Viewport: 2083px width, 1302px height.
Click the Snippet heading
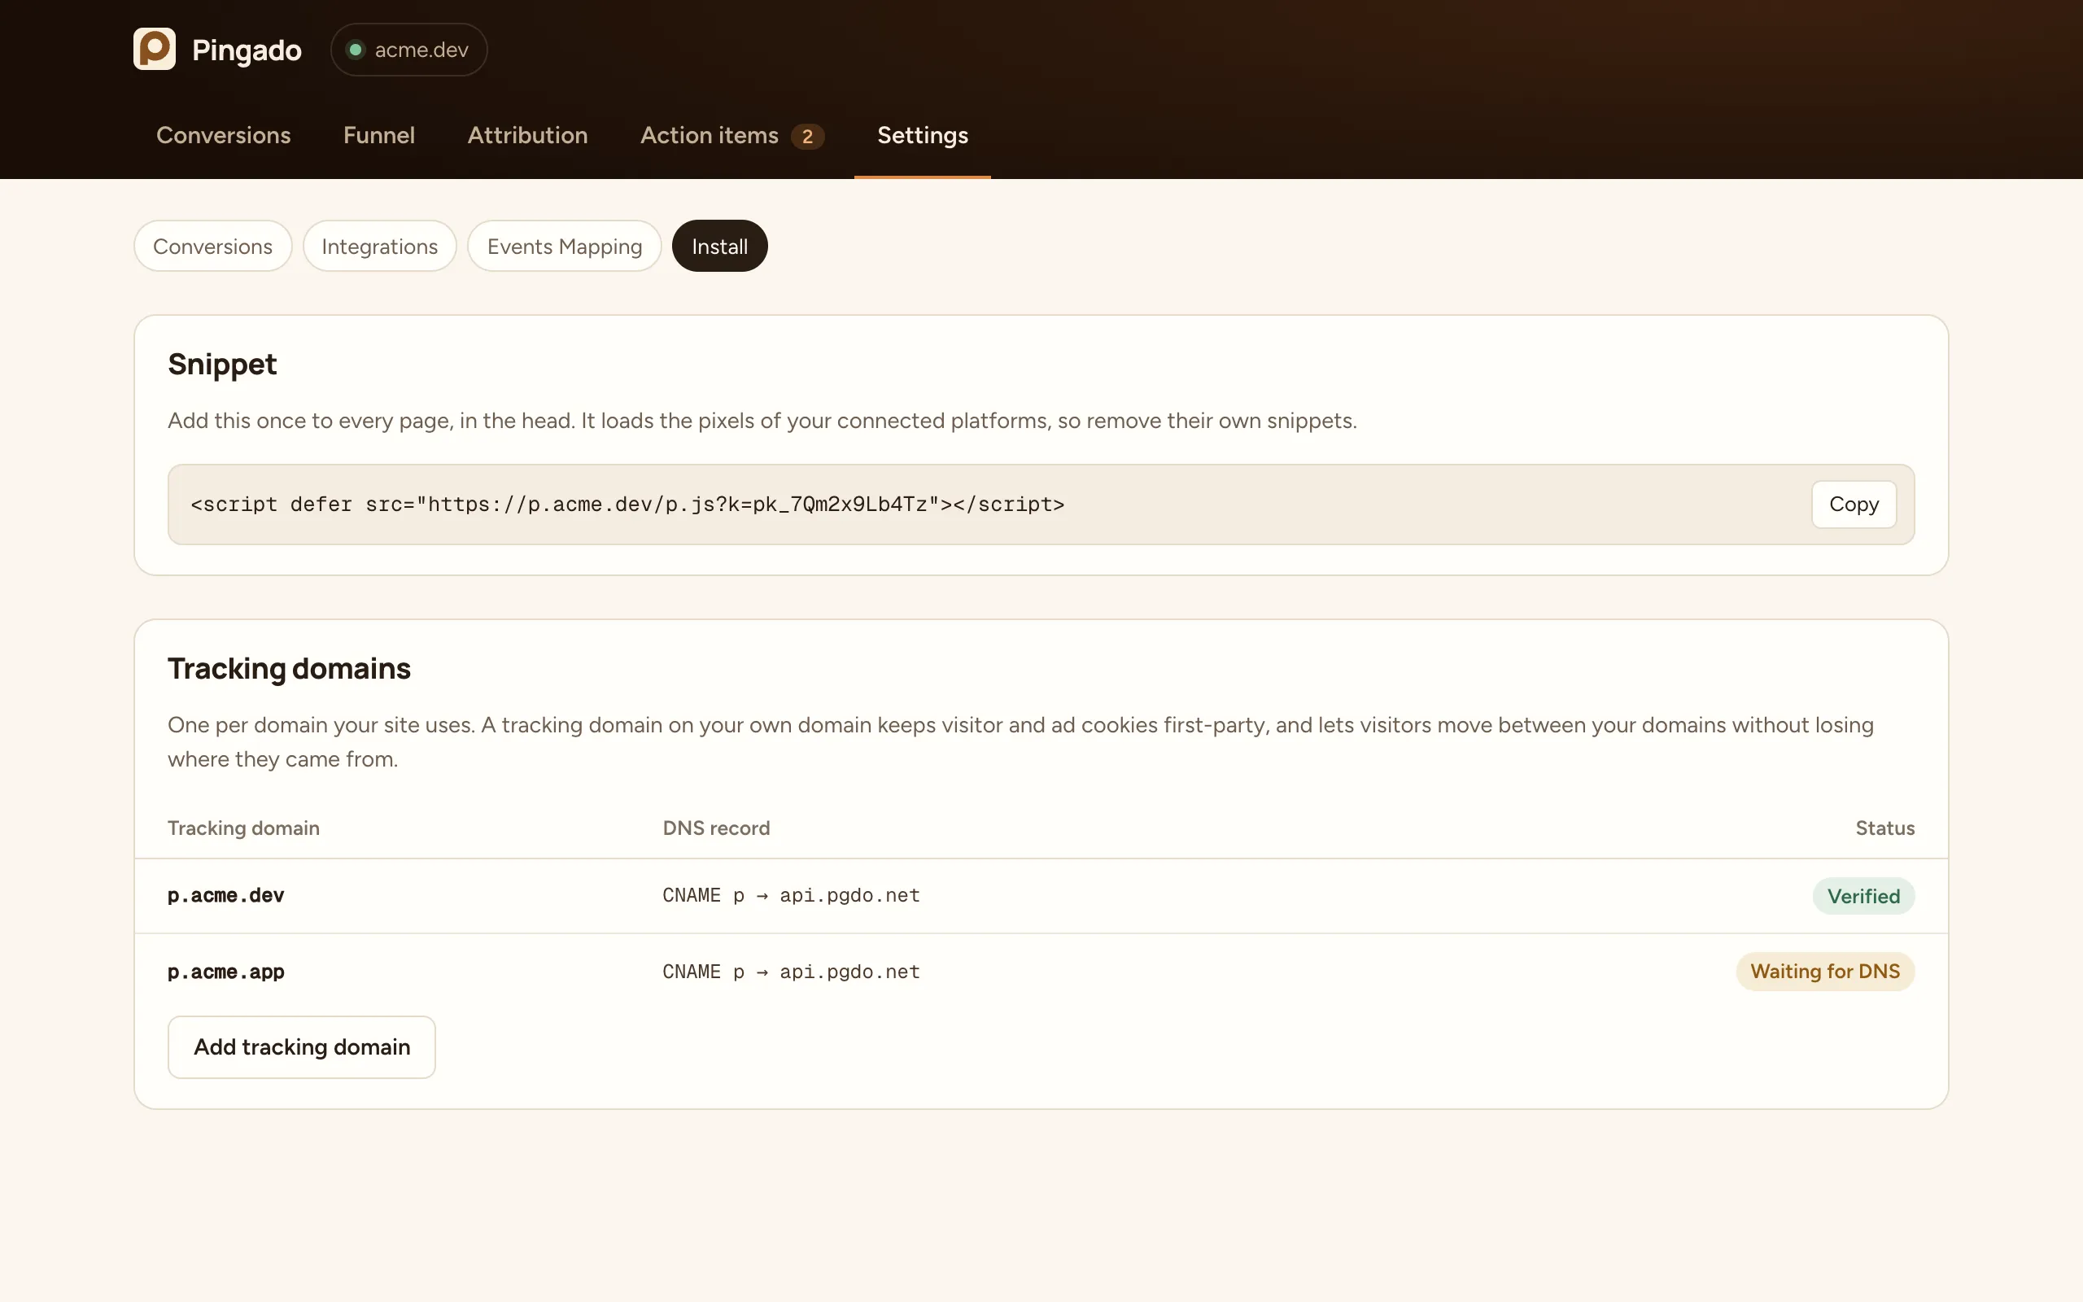tap(222, 365)
